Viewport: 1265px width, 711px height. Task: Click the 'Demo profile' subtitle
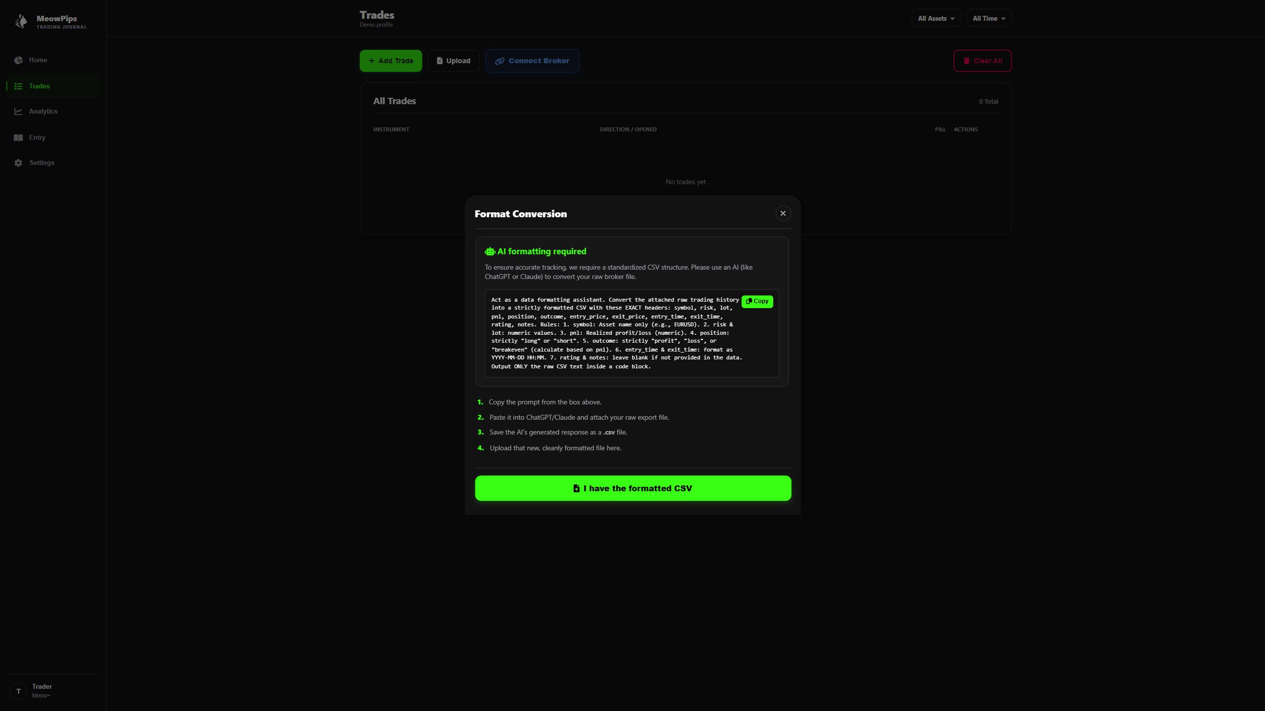click(376, 25)
